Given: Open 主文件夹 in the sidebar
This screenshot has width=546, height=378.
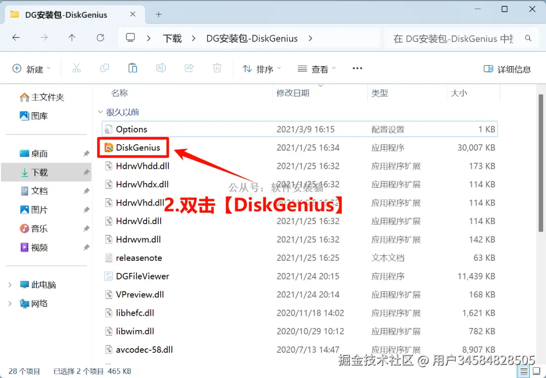Looking at the screenshot, I should [x=42, y=97].
